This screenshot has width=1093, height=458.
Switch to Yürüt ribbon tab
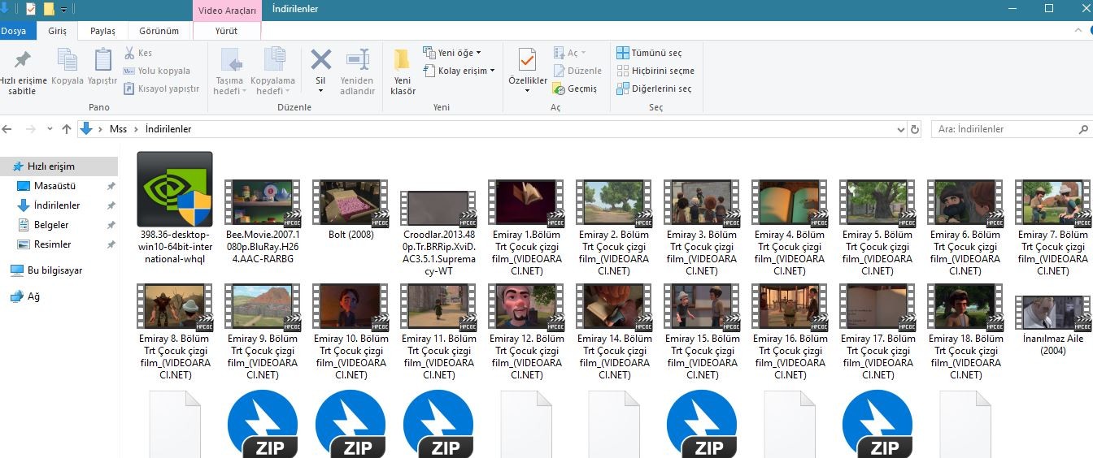[227, 31]
